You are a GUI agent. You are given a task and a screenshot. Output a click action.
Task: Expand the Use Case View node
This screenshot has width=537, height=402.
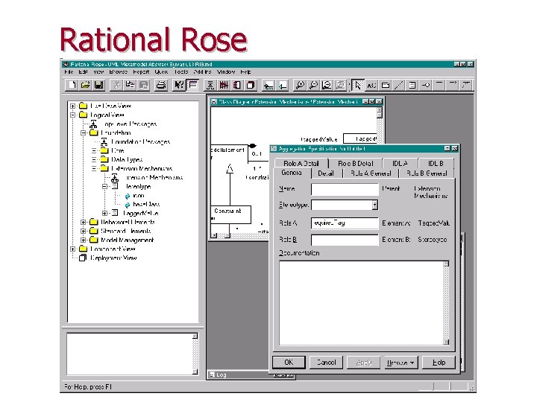coord(72,106)
